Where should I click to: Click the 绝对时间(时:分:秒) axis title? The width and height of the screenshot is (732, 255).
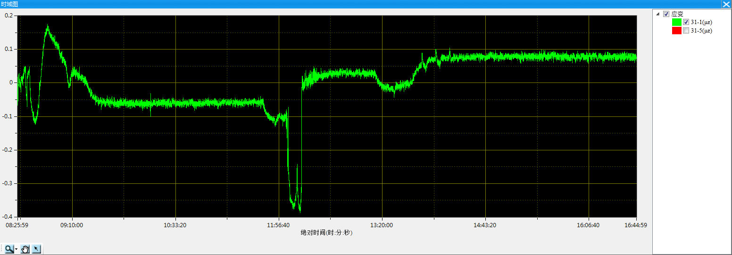(326, 232)
